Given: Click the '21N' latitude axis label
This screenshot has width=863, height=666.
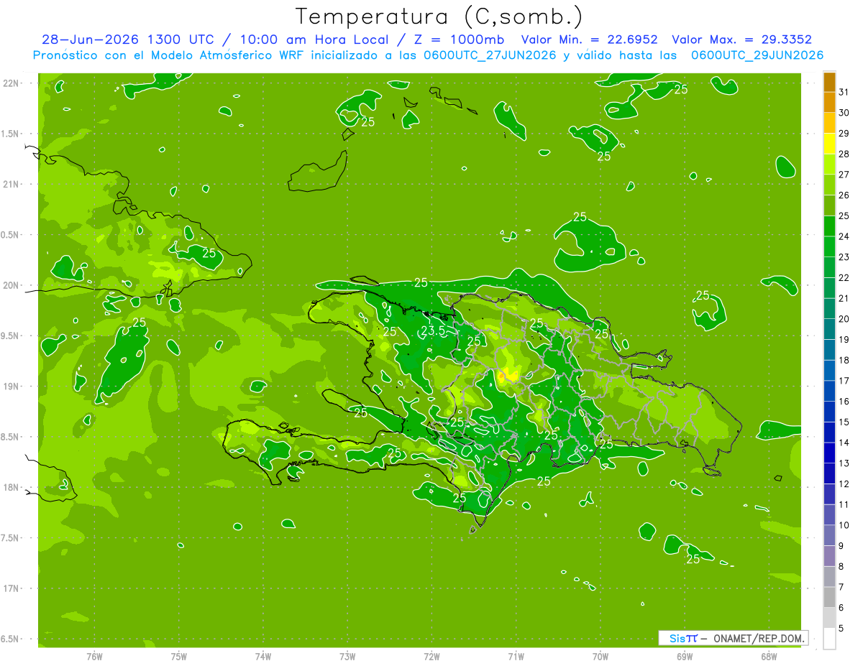Looking at the screenshot, I should (12, 185).
